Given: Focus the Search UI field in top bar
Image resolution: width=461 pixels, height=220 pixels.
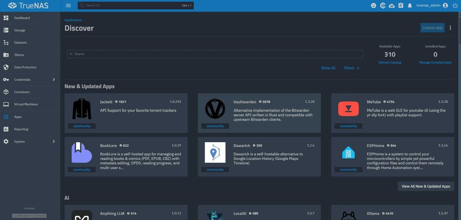Looking at the screenshot, I should pyautogui.click(x=136, y=6).
